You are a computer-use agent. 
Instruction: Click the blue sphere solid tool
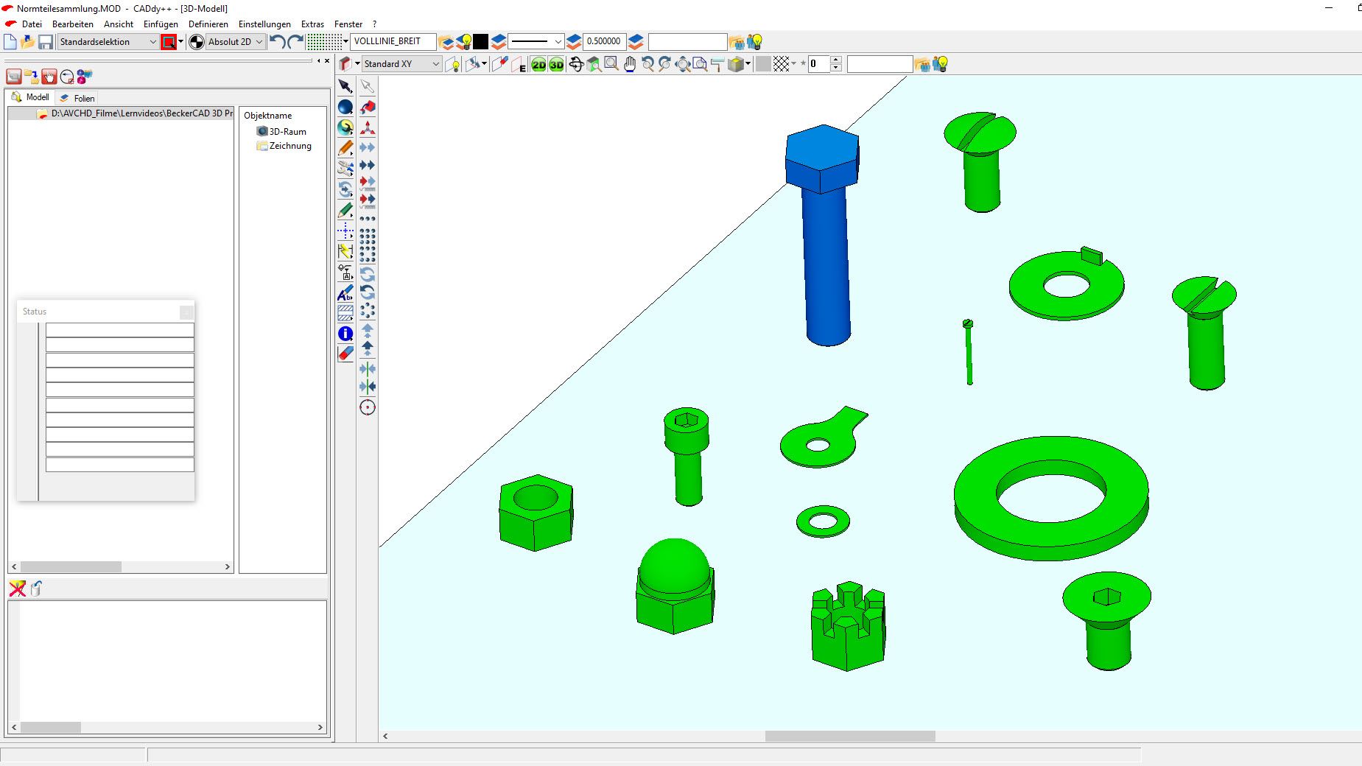345,108
